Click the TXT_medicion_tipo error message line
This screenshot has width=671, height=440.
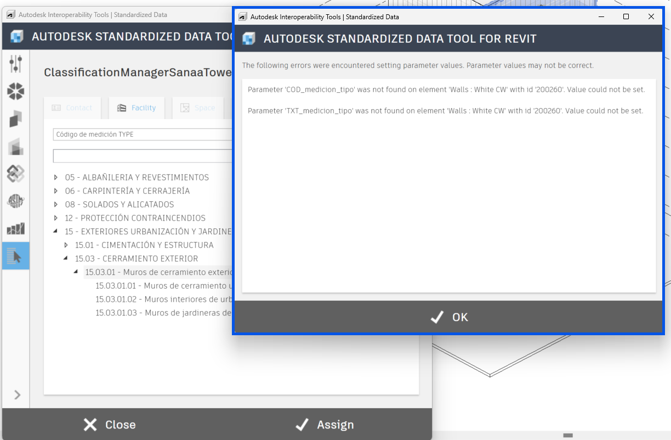tap(445, 111)
